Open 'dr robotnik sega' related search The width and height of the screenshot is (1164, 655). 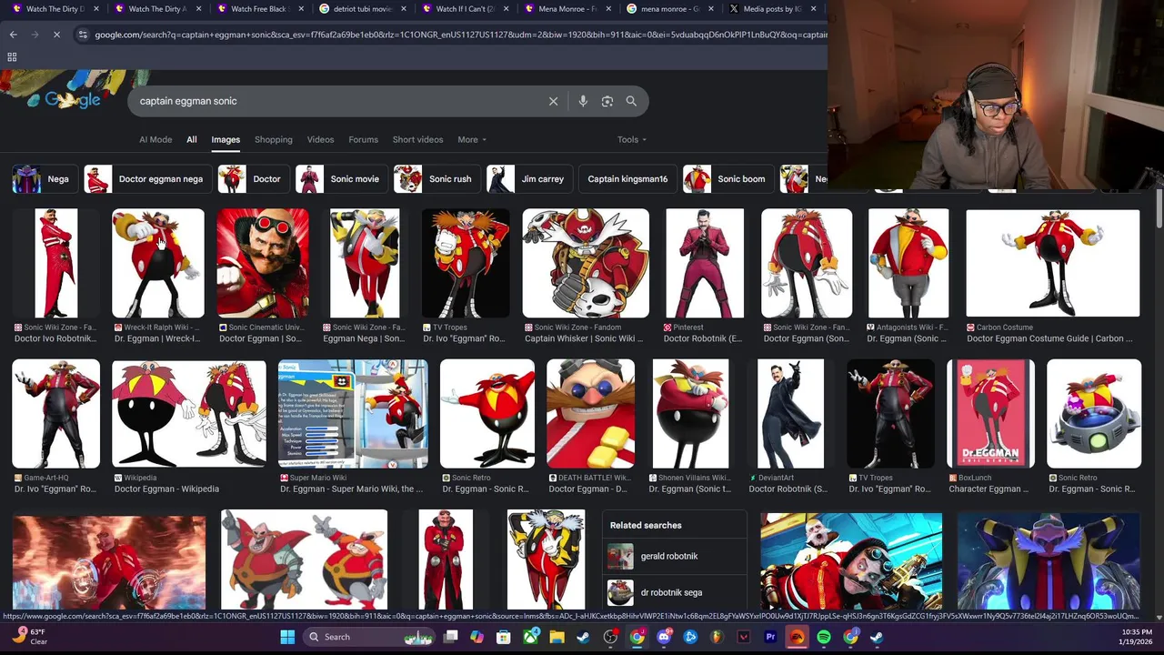(674, 592)
